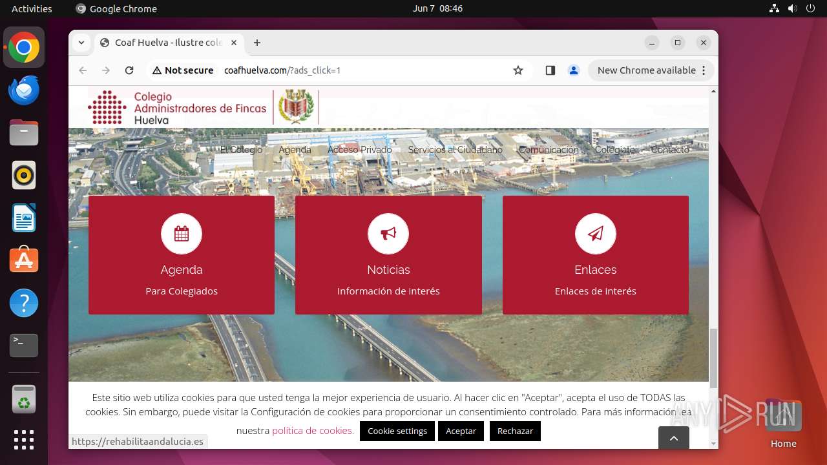This screenshot has height=465, width=827.
Task: Click scroll-to-top arrow button
Action: point(674,438)
